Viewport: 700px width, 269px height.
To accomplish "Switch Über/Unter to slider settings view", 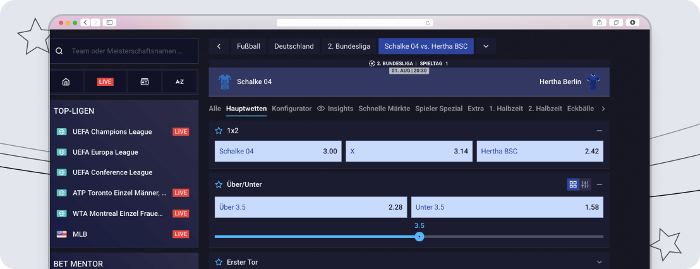I will [x=585, y=184].
